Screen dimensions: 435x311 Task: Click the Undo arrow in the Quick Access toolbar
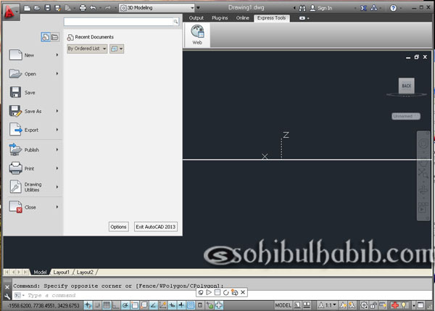click(93, 8)
